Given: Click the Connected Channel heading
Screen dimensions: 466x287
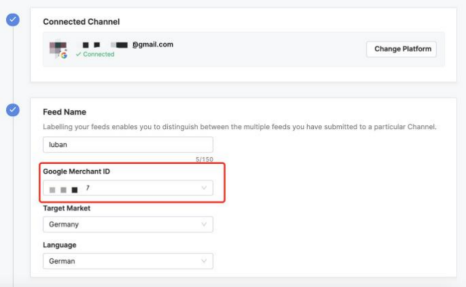Looking at the screenshot, I should 82,22.
